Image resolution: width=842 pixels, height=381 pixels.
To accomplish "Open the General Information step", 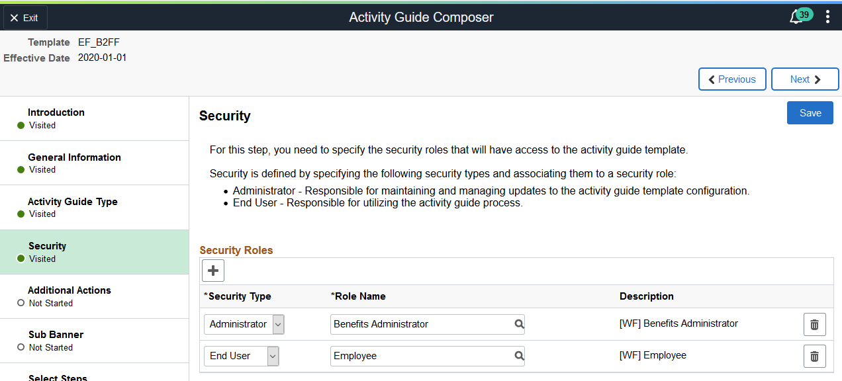I will click(x=94, y=163).
